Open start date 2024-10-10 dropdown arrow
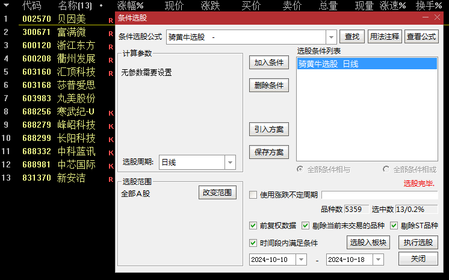 point(302,260)
